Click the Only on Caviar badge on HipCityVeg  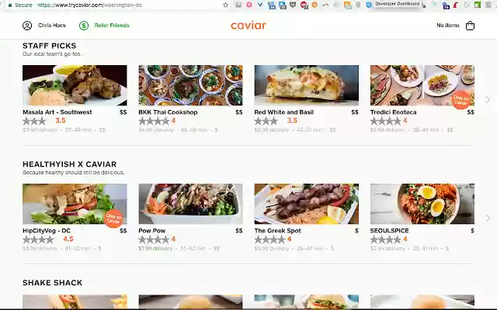coord(113,219)
